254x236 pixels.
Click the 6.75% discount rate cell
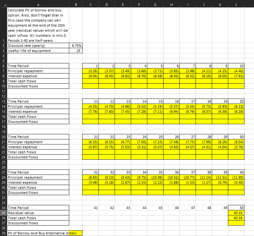[x=76, y=46]
